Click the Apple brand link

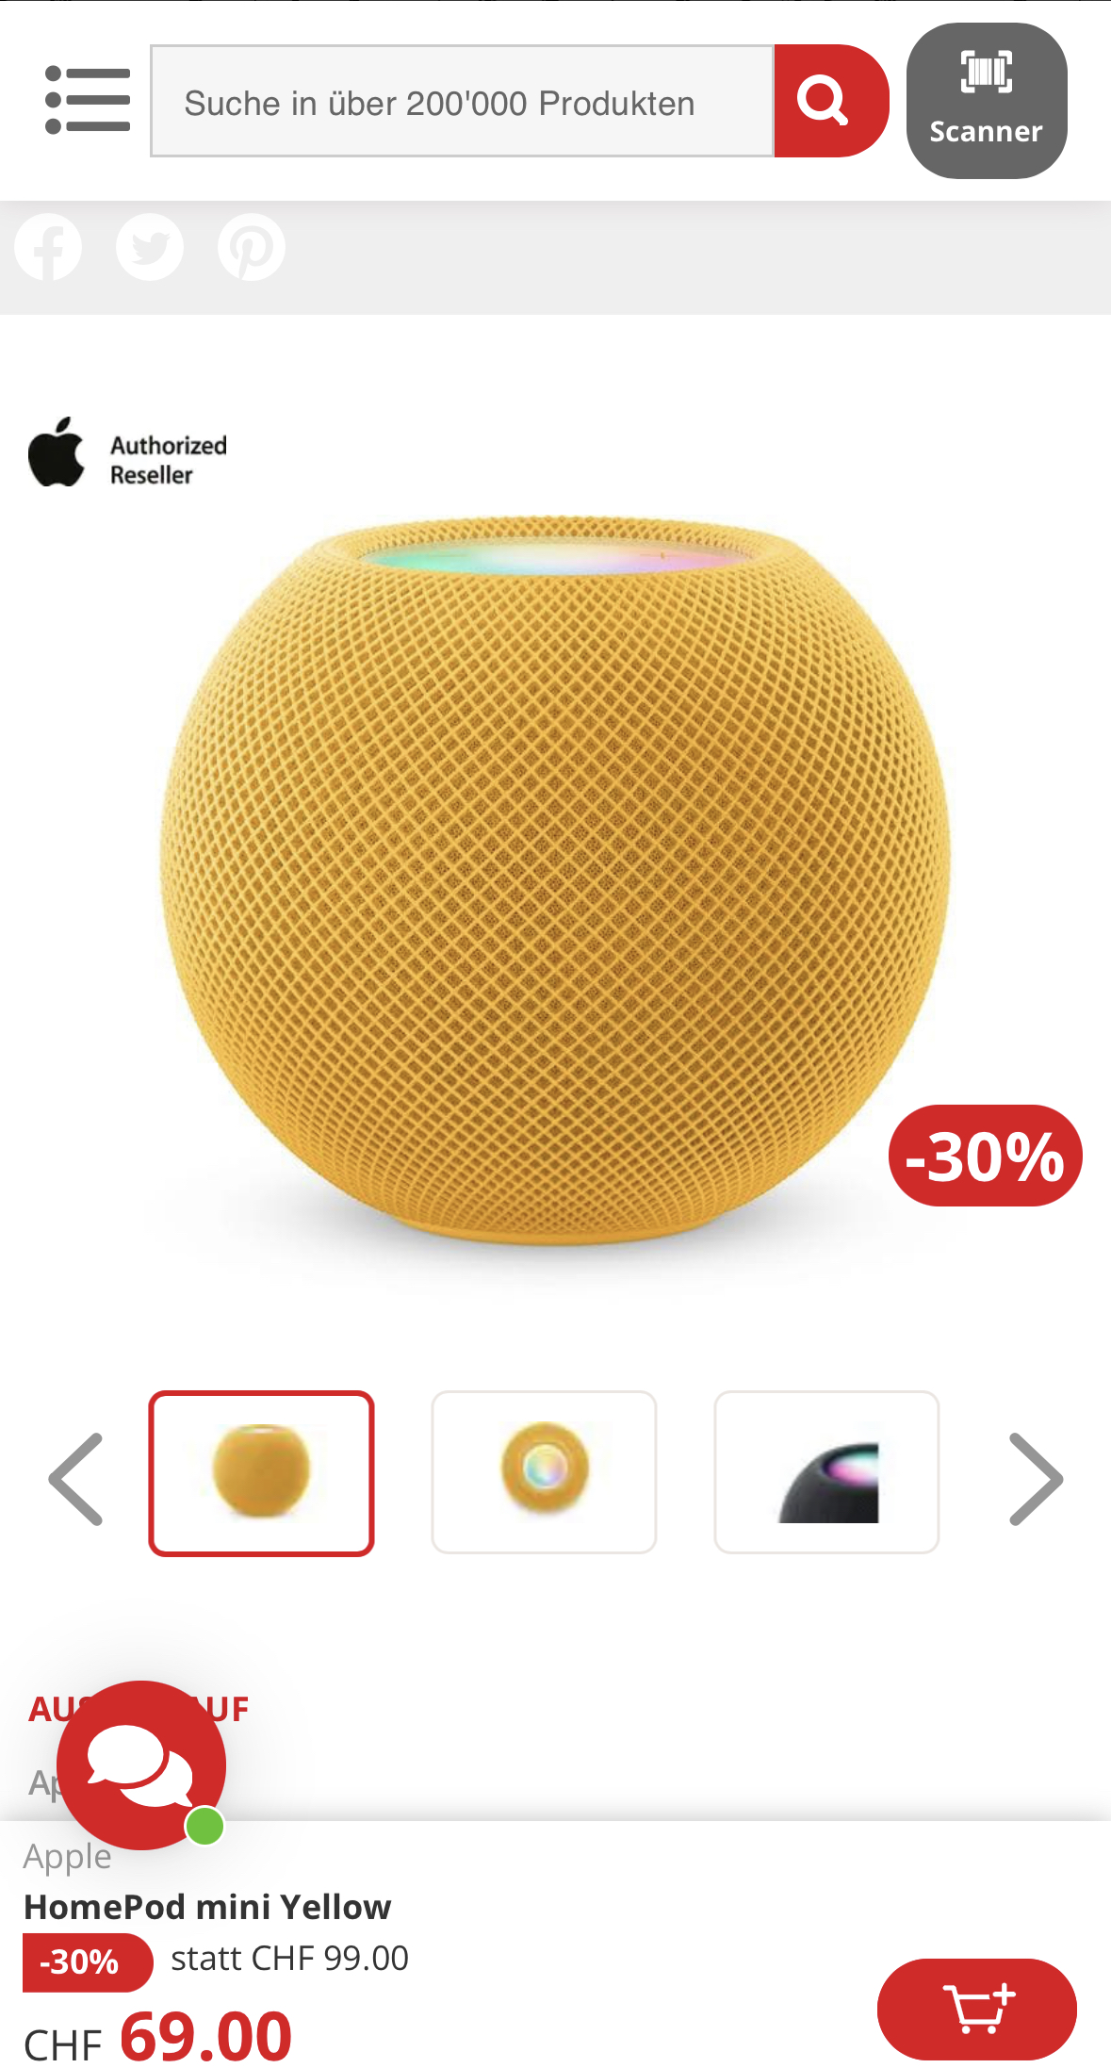click(68, 1856)
